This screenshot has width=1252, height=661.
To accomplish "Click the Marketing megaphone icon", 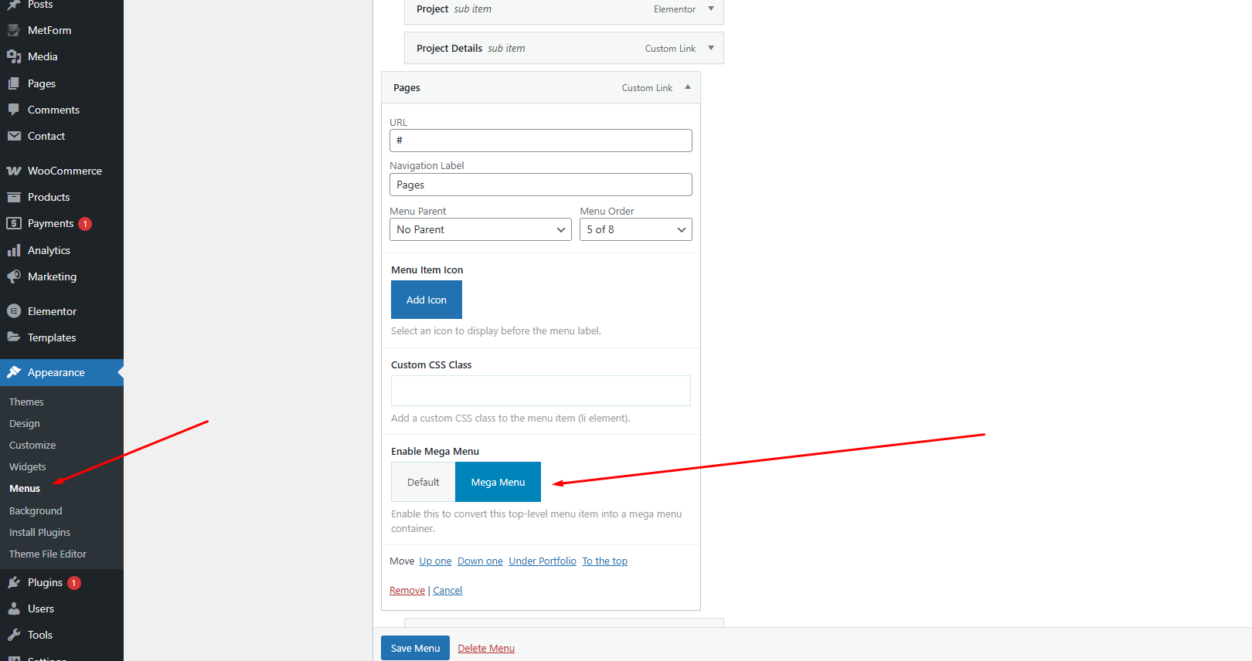I will pos(14,276).
